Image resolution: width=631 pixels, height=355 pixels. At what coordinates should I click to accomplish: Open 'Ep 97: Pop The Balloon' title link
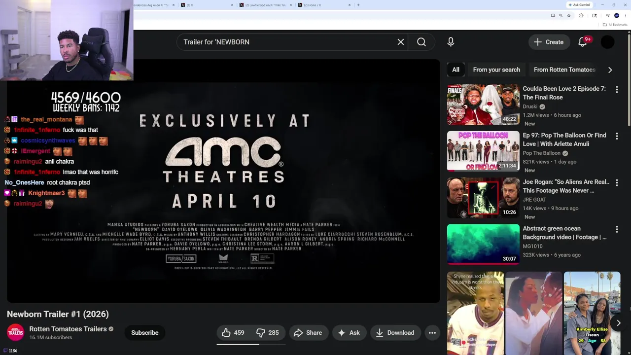click(x=565, y=140)
